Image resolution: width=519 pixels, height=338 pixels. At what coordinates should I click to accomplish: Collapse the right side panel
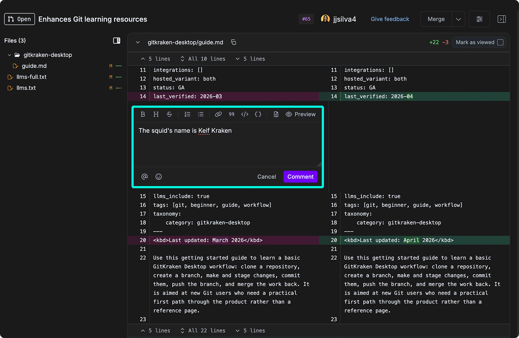tap(502, 19)
